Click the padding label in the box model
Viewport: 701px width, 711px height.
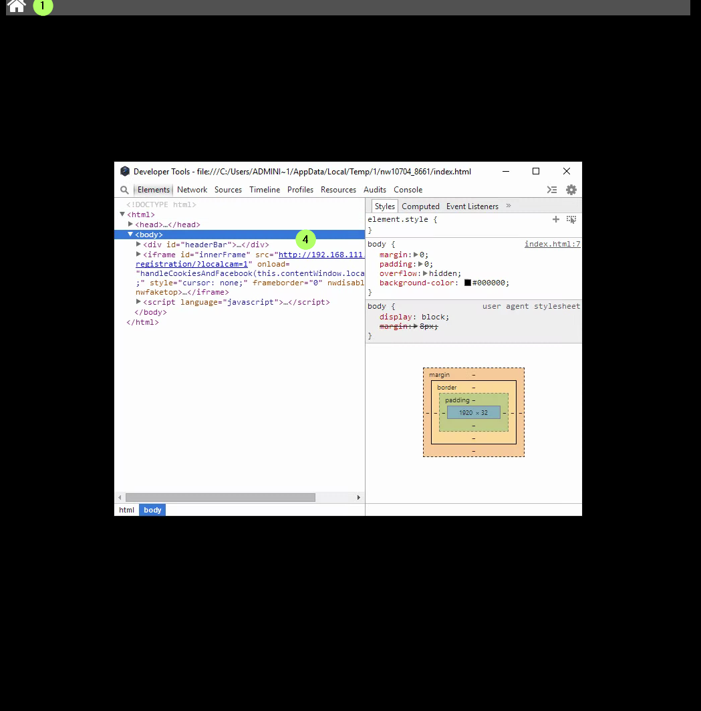click(457, 400)
